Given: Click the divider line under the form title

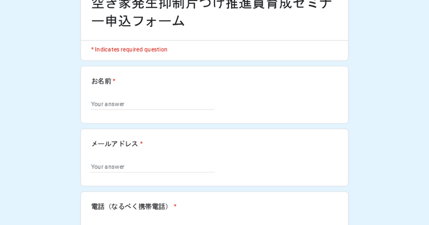Looking at the screenshot, I should [x=214, y=40].
